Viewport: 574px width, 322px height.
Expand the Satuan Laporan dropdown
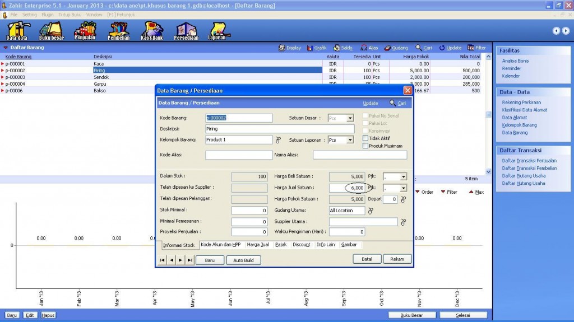350,140
